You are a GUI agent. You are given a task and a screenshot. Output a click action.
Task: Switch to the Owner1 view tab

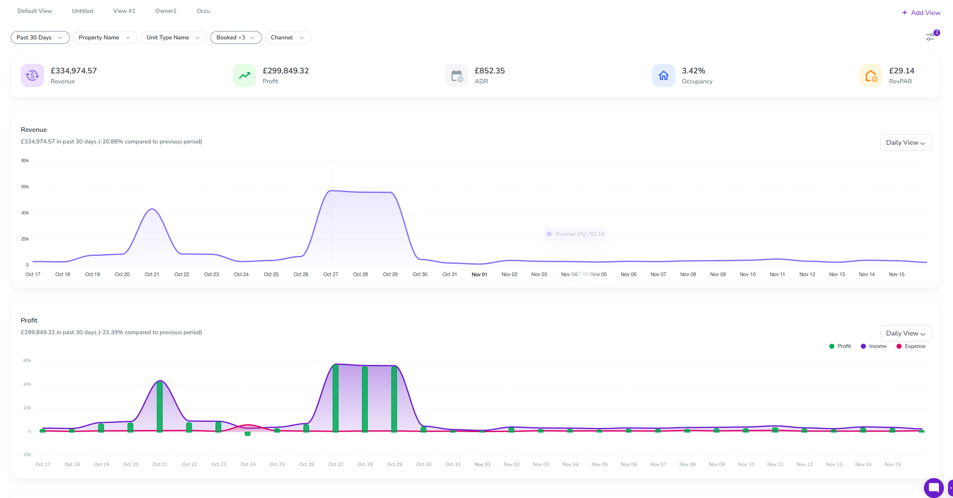(x=166, y=11)
